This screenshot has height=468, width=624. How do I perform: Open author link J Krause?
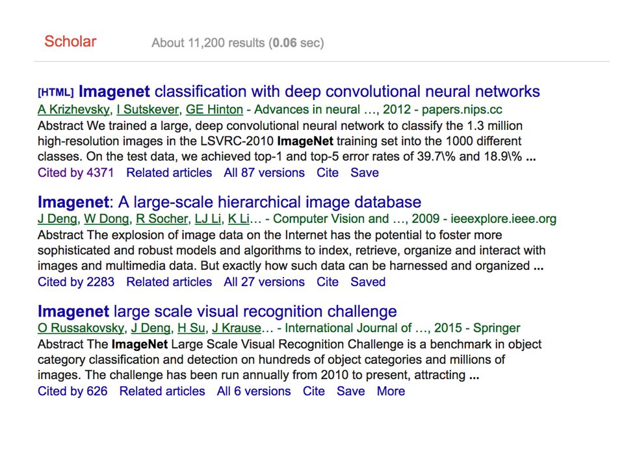(x=237, y=328)
